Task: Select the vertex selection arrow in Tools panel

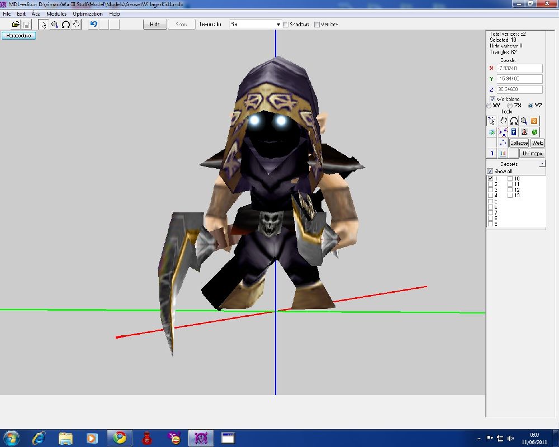Action: point(491,121)
